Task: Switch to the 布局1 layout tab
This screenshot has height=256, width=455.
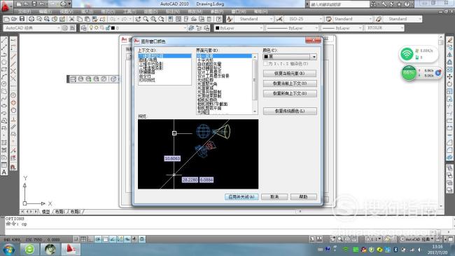Action: (x=60, y=212)
